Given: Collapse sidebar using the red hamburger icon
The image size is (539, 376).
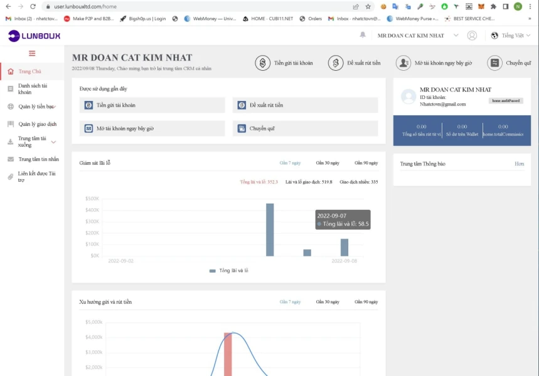Looking at the screenshot, I should pos(32,53).
